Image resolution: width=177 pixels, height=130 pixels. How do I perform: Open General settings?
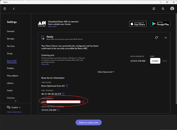pos(11,31)
